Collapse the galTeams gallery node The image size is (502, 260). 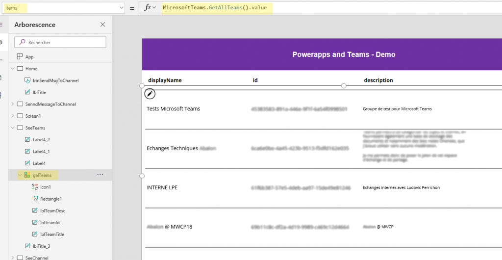point(20,175)
